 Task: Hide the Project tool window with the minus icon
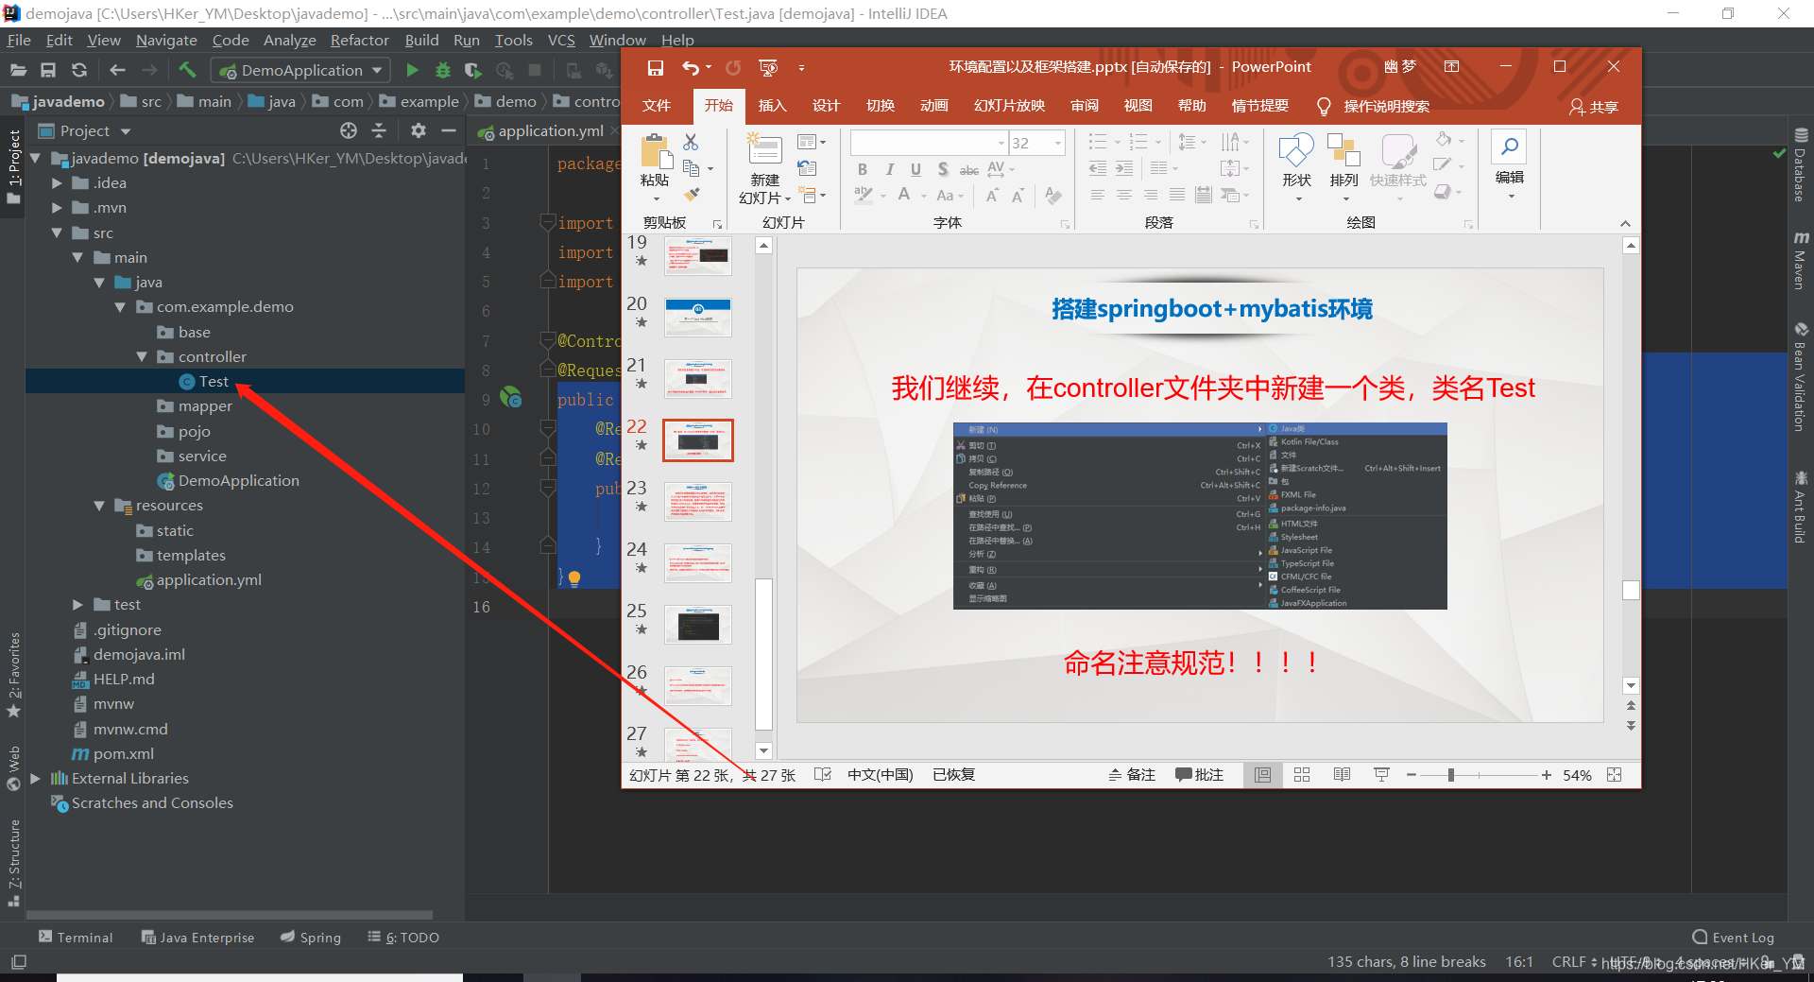(449, 130)
